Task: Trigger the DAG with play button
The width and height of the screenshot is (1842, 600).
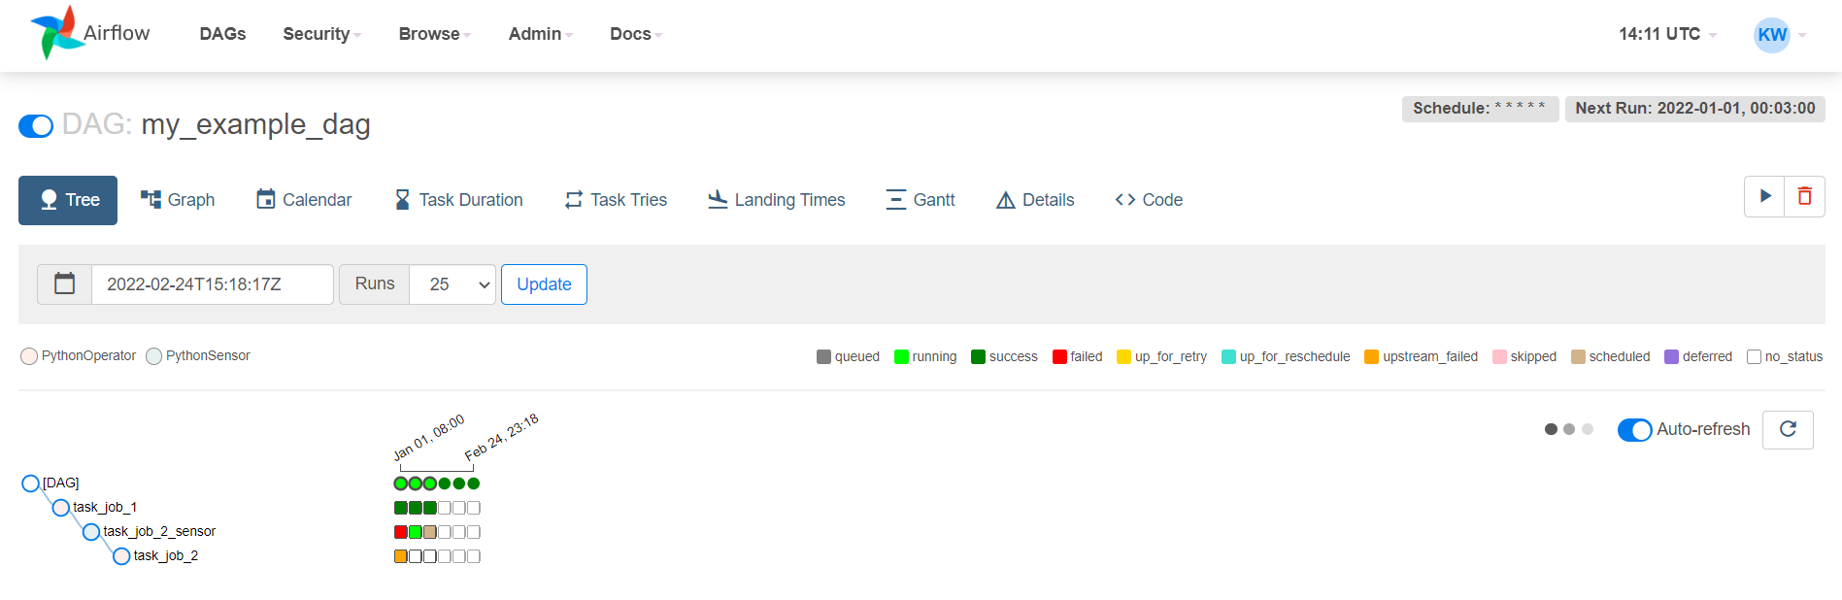Action: [1764, 196]
